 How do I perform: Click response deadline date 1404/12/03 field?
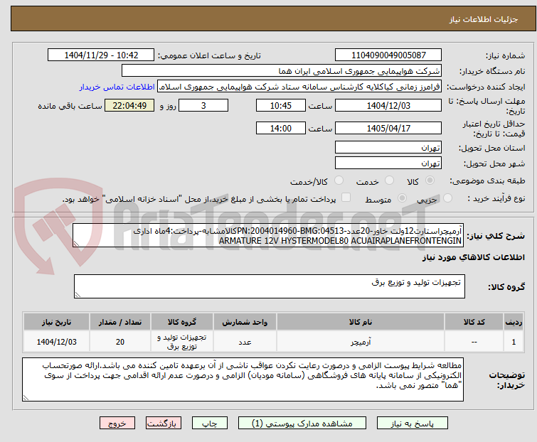388,105
